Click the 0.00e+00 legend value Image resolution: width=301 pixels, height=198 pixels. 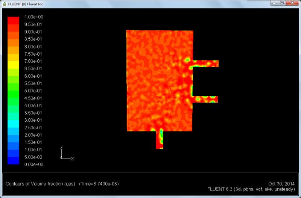(x=34, y=165)
